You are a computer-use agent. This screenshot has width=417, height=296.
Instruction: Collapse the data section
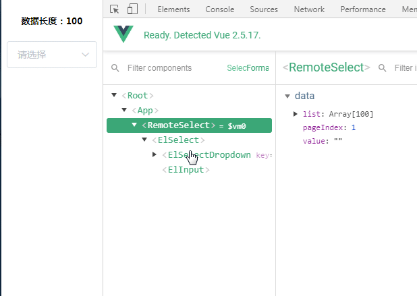tap(287, 96)
